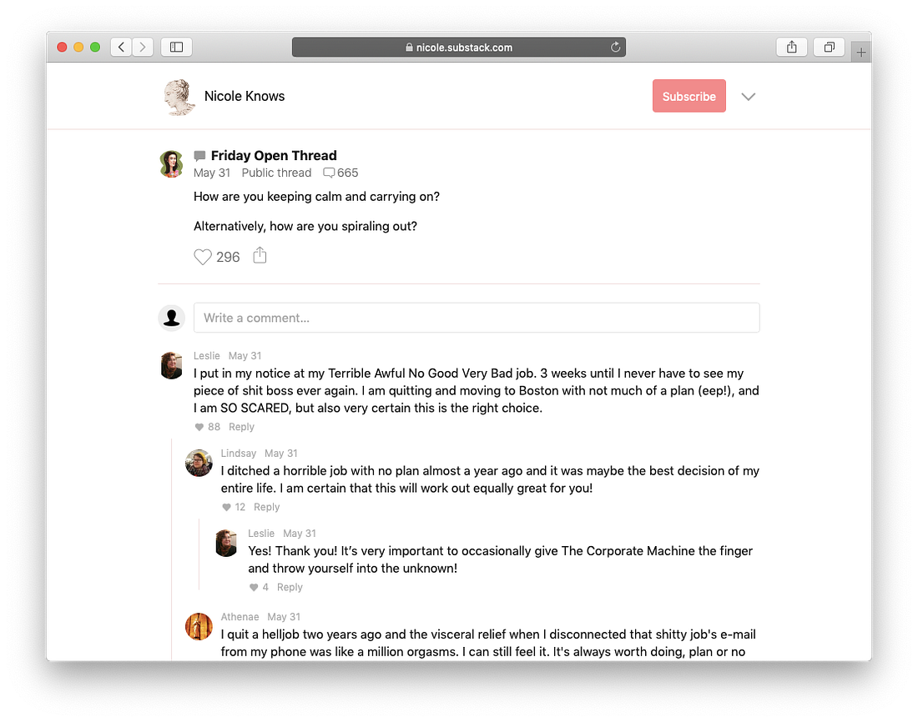Go back with Safari back arrow

[x=121, y=47]
